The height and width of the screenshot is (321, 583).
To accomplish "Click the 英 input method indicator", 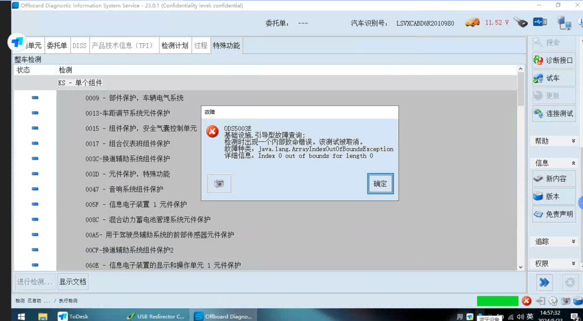I will pyautogui.click(x=530, y=316).
